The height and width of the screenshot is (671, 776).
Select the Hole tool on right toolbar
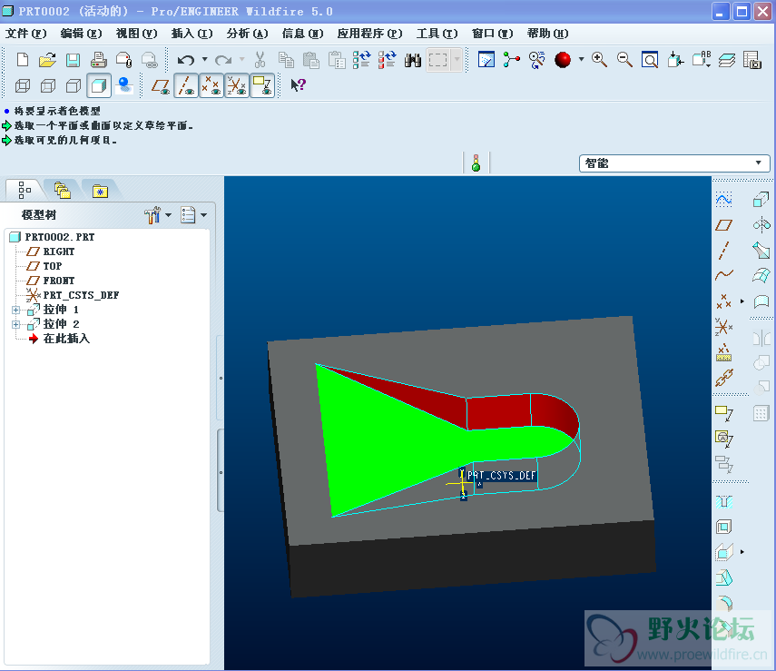coord(723,502)
